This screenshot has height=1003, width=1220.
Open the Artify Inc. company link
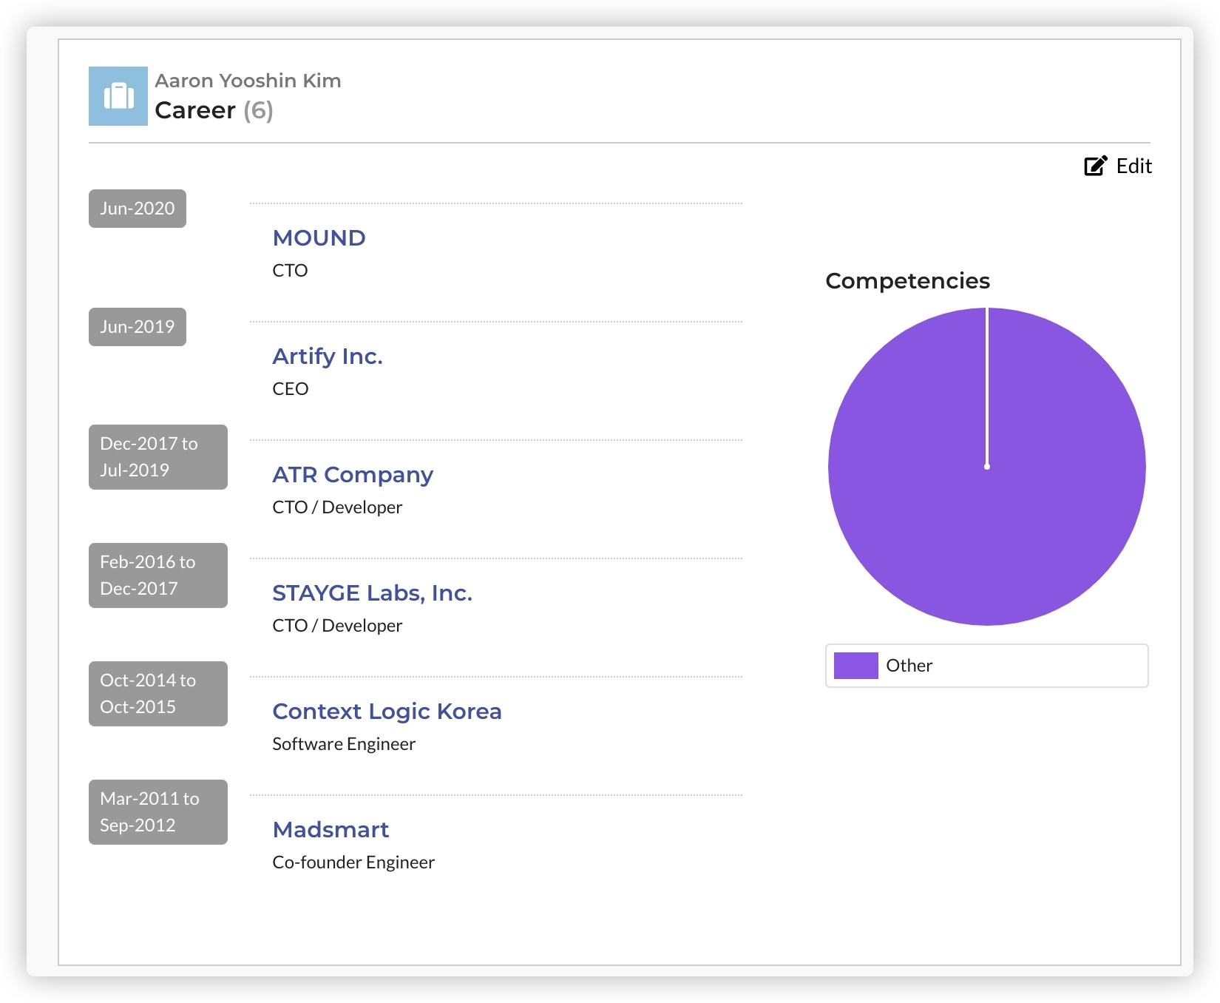(327, 357)
